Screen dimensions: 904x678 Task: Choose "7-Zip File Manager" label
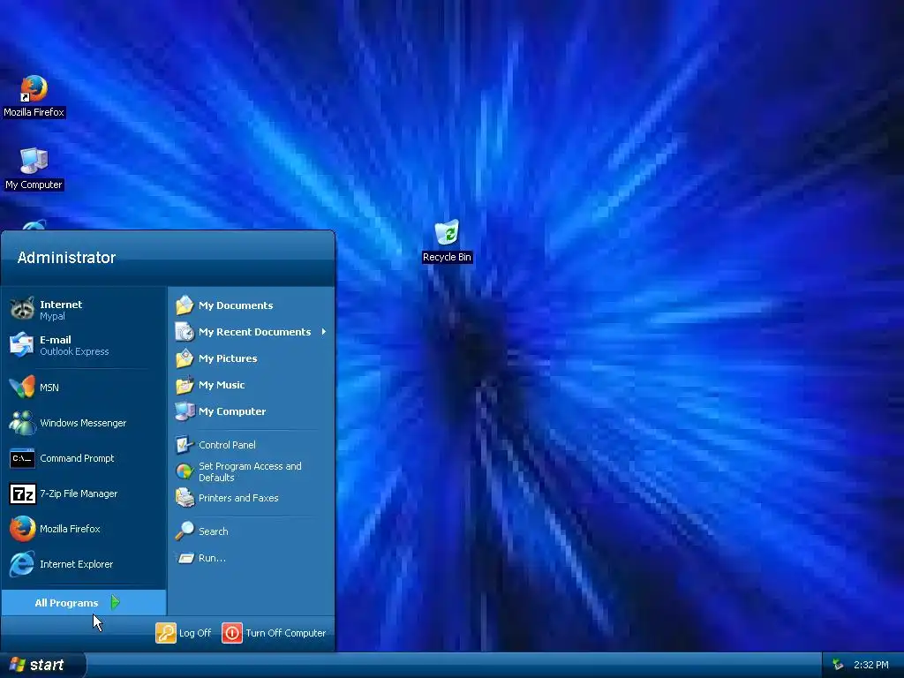tap(79, 493)
